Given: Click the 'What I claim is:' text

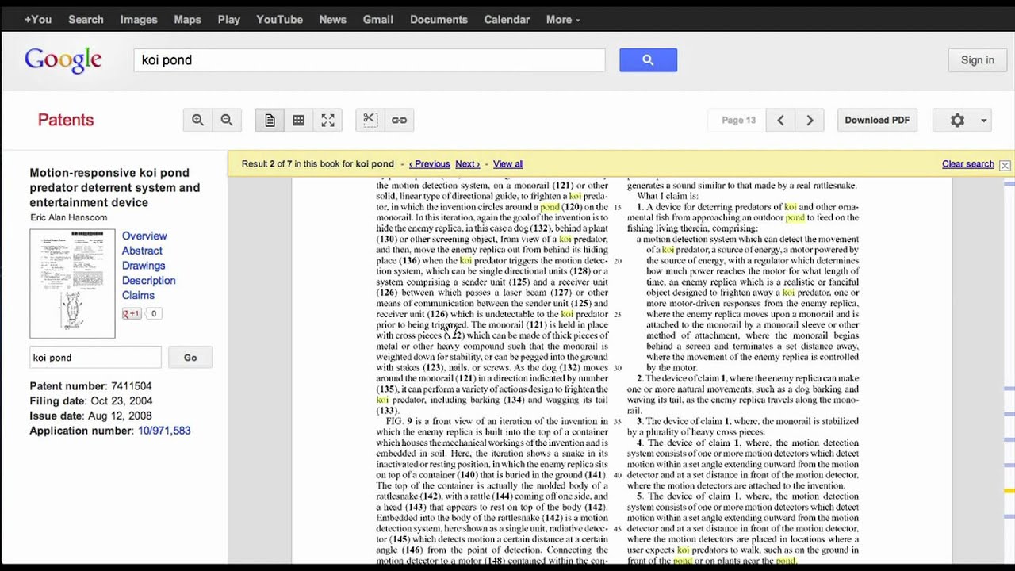Looking at the screenshot, I should coord(668,196).
